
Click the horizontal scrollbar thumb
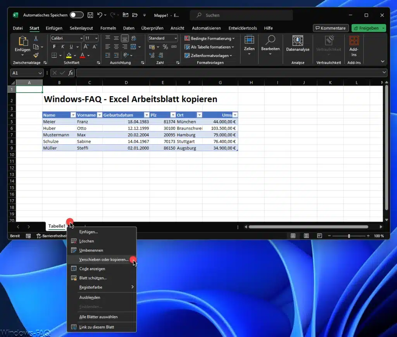click(x=308, y=227)
